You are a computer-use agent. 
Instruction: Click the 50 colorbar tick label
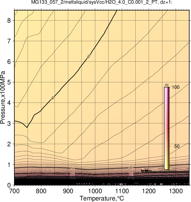point(177,146)
